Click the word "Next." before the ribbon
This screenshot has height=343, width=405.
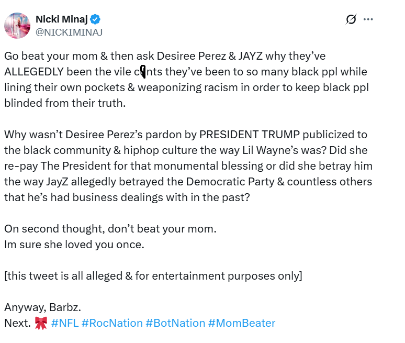(x=17, y=323)
